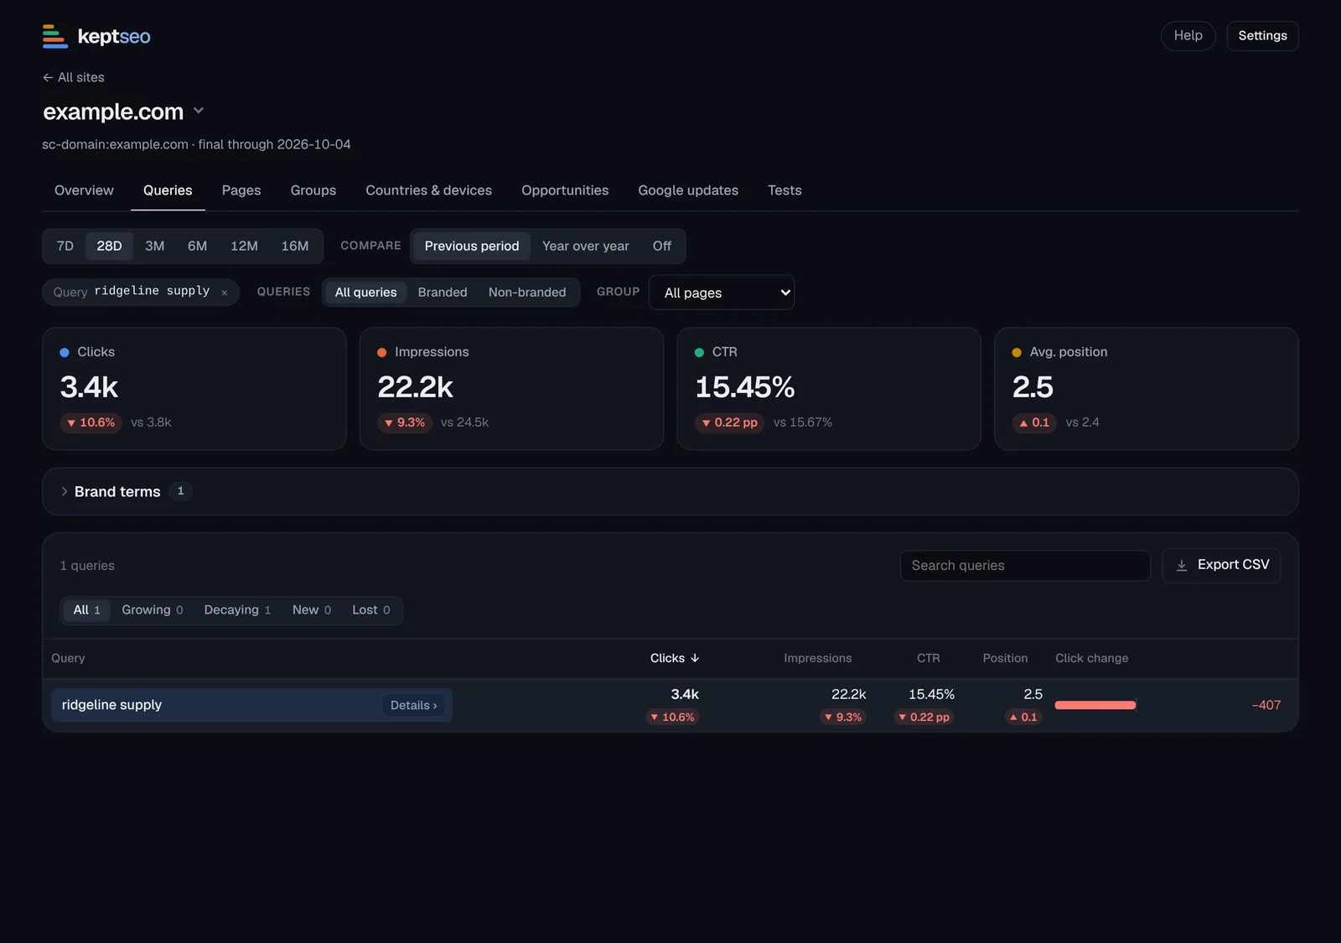Compare Year over year
The image size is (1341, 943).
point(586,246)
